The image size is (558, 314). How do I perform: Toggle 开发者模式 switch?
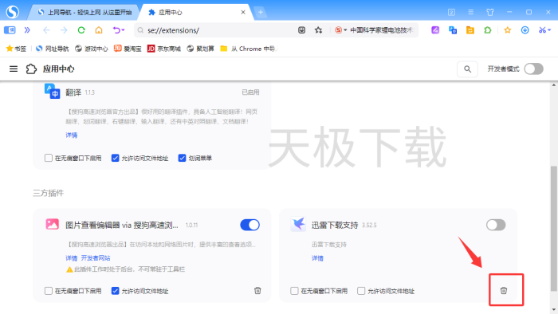(534, 69)
